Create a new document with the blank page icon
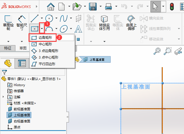 [62, 6]
